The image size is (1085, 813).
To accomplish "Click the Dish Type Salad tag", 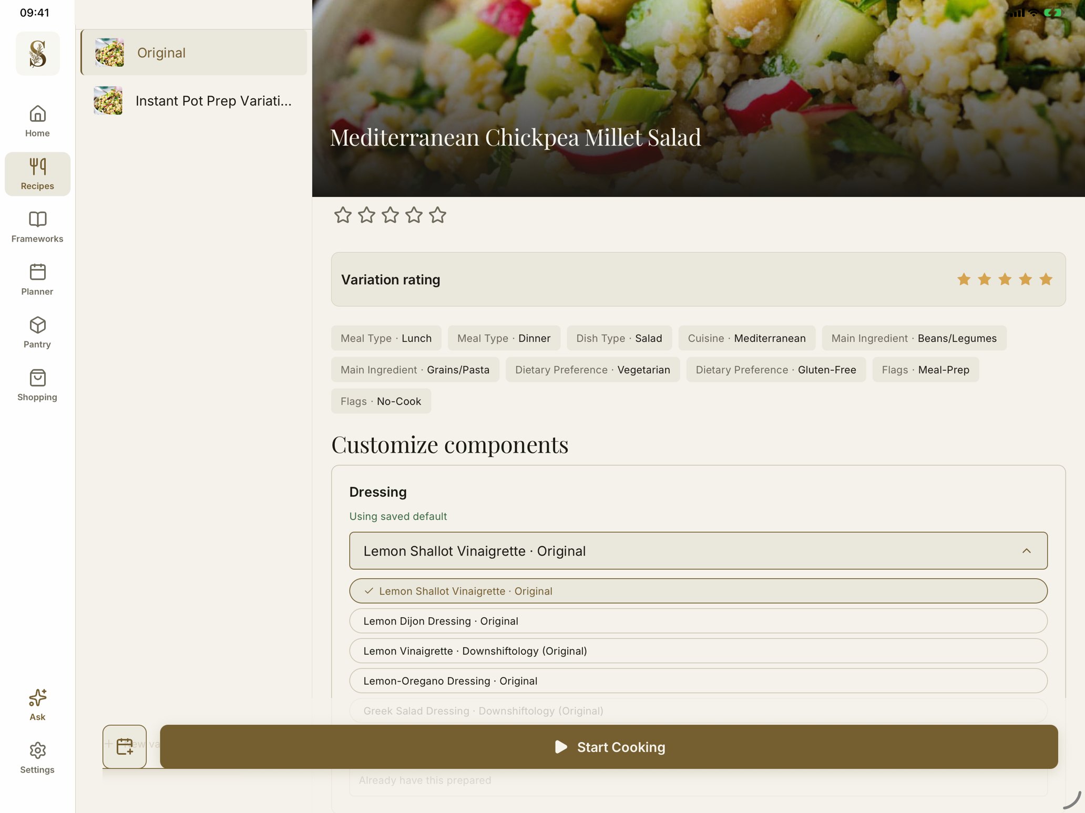I will pos(619,338).
